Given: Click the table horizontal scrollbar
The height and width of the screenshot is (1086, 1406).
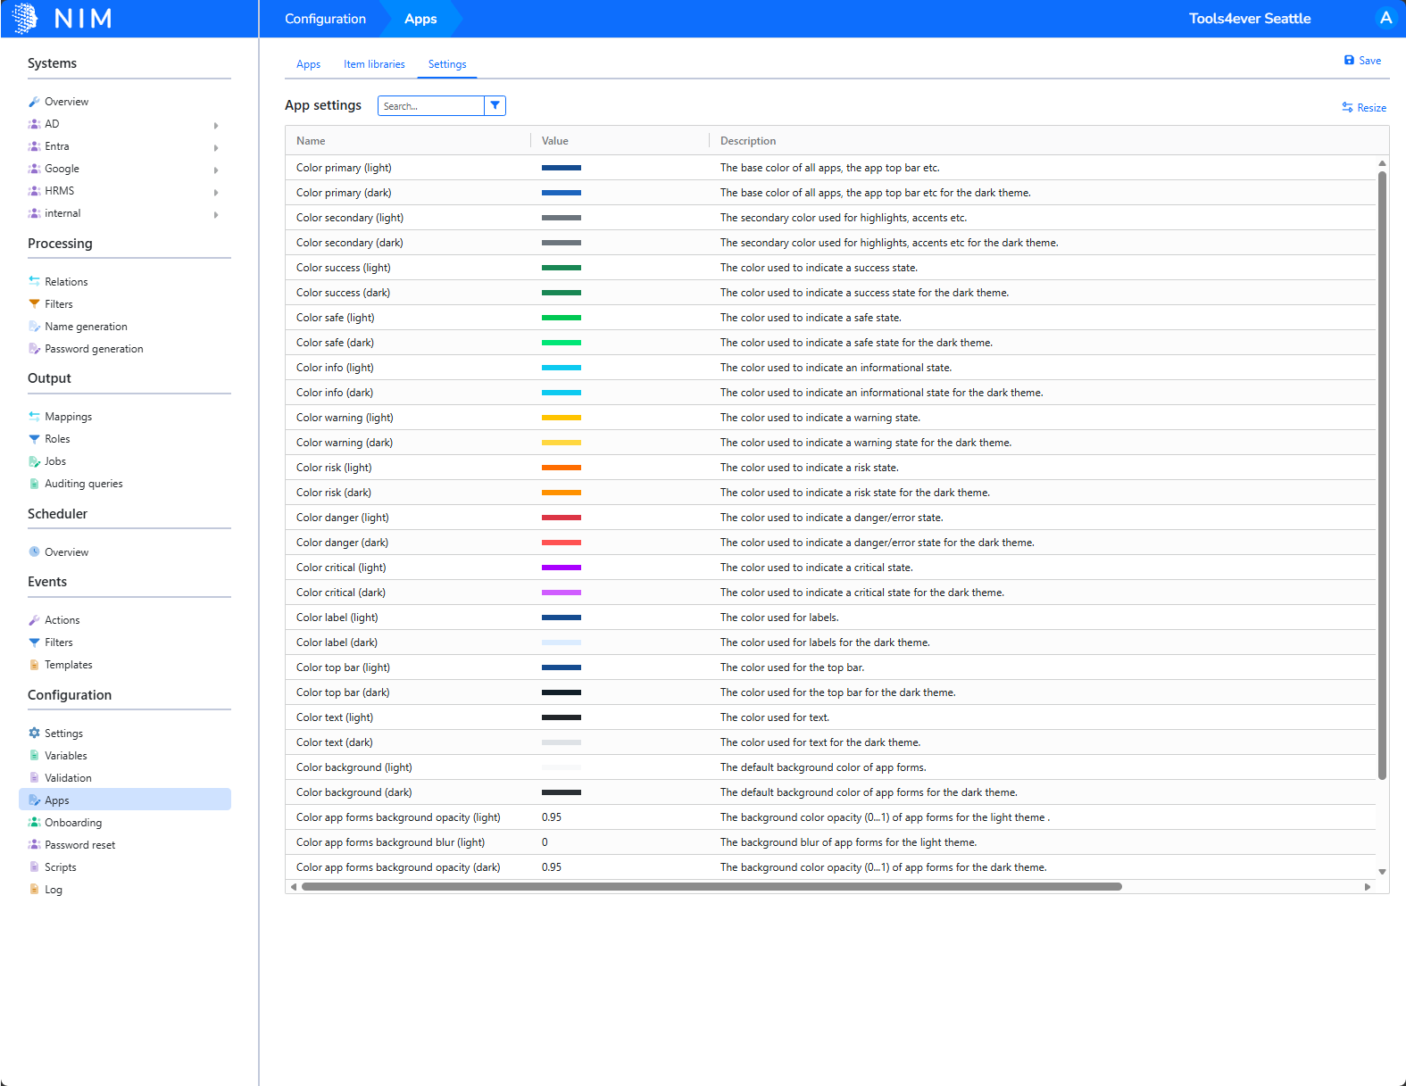Looking at the screenshot, I should tap(711, 887).
